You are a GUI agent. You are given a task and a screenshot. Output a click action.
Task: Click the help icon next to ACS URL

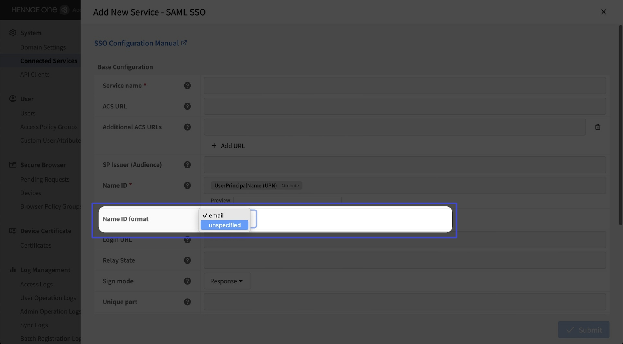pyautogui.click(x=187, y=106)
